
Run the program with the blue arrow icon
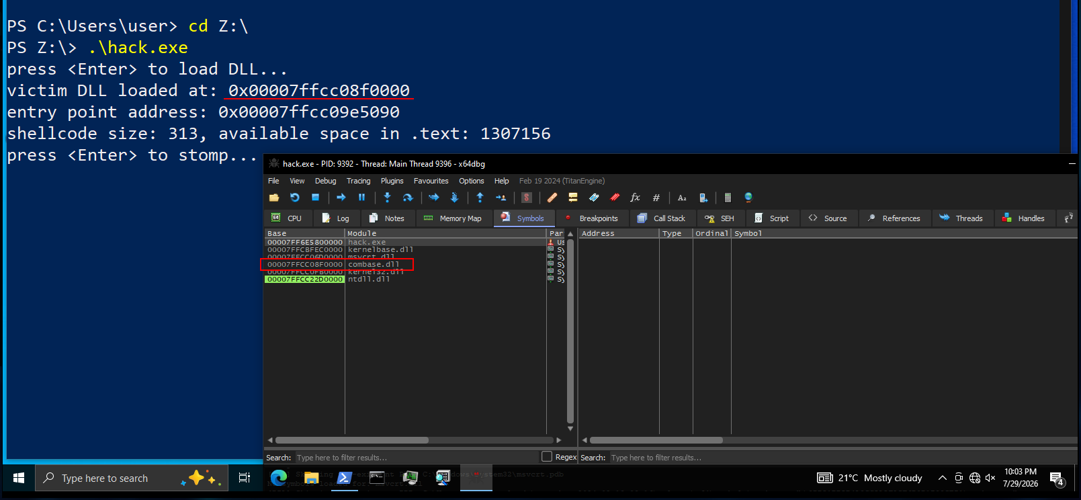point(341,198)
